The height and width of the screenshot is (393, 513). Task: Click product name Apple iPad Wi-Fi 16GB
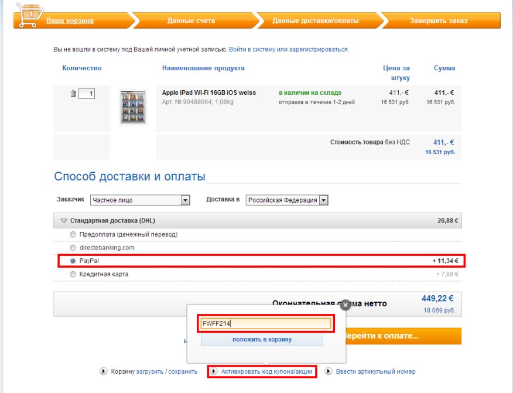click(208, 93)
